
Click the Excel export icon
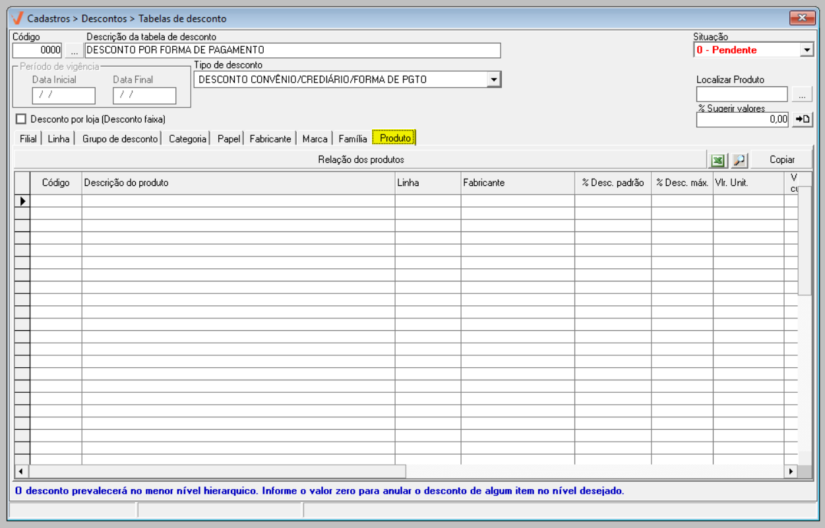(717, 160)
